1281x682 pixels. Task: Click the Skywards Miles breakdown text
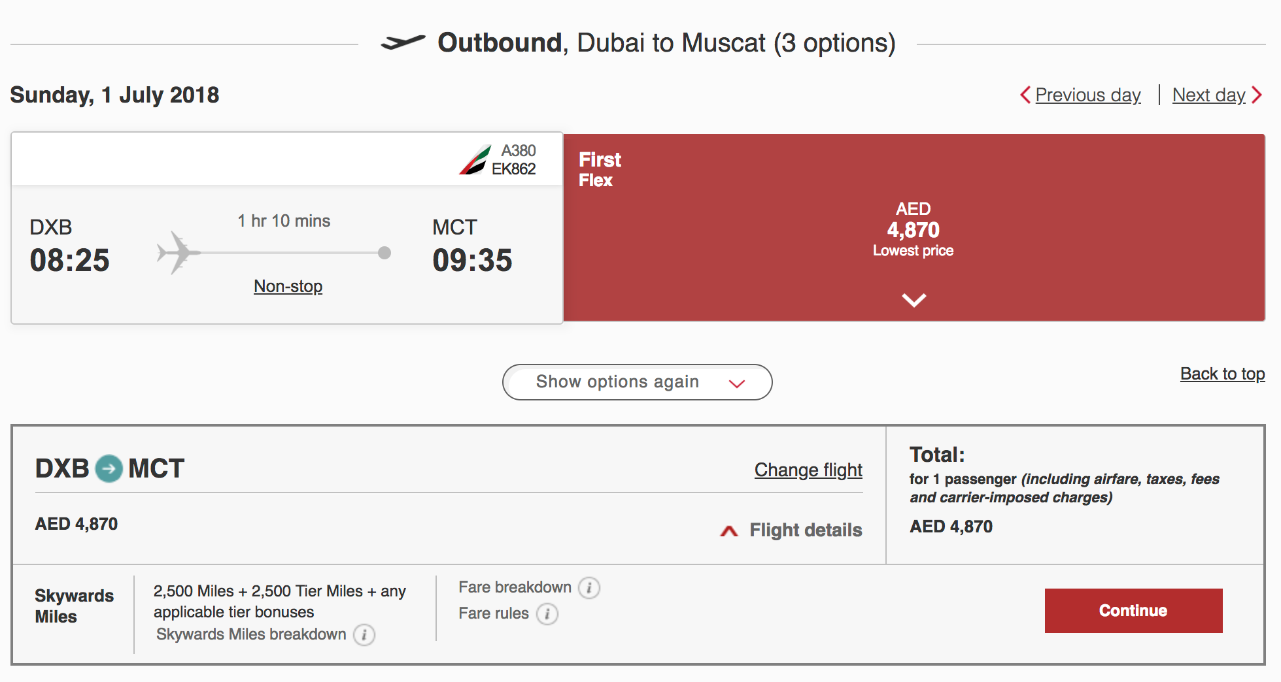[x=251, y=634]
